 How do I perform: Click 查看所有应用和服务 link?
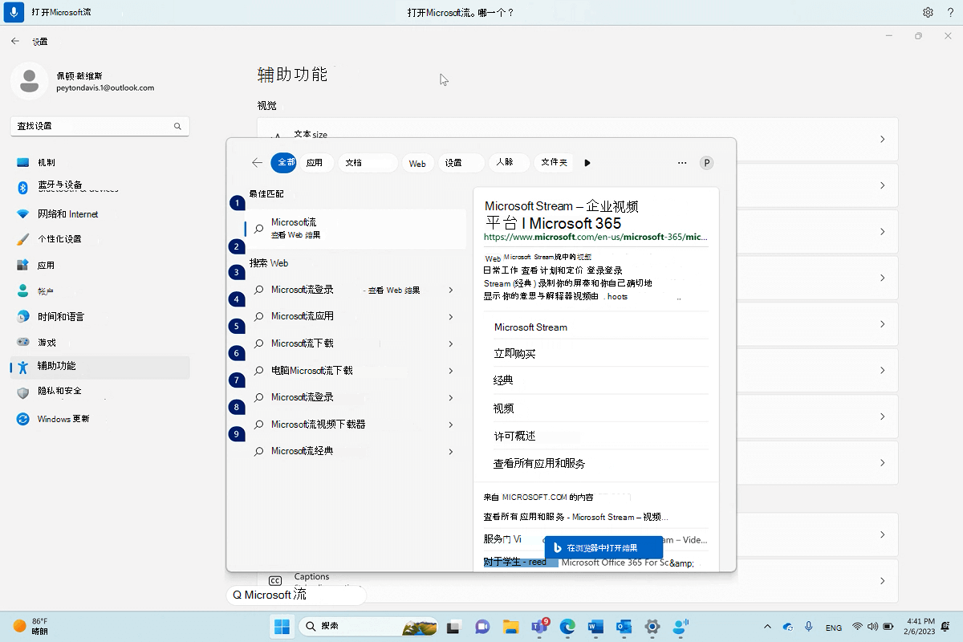tap(539, 464)
